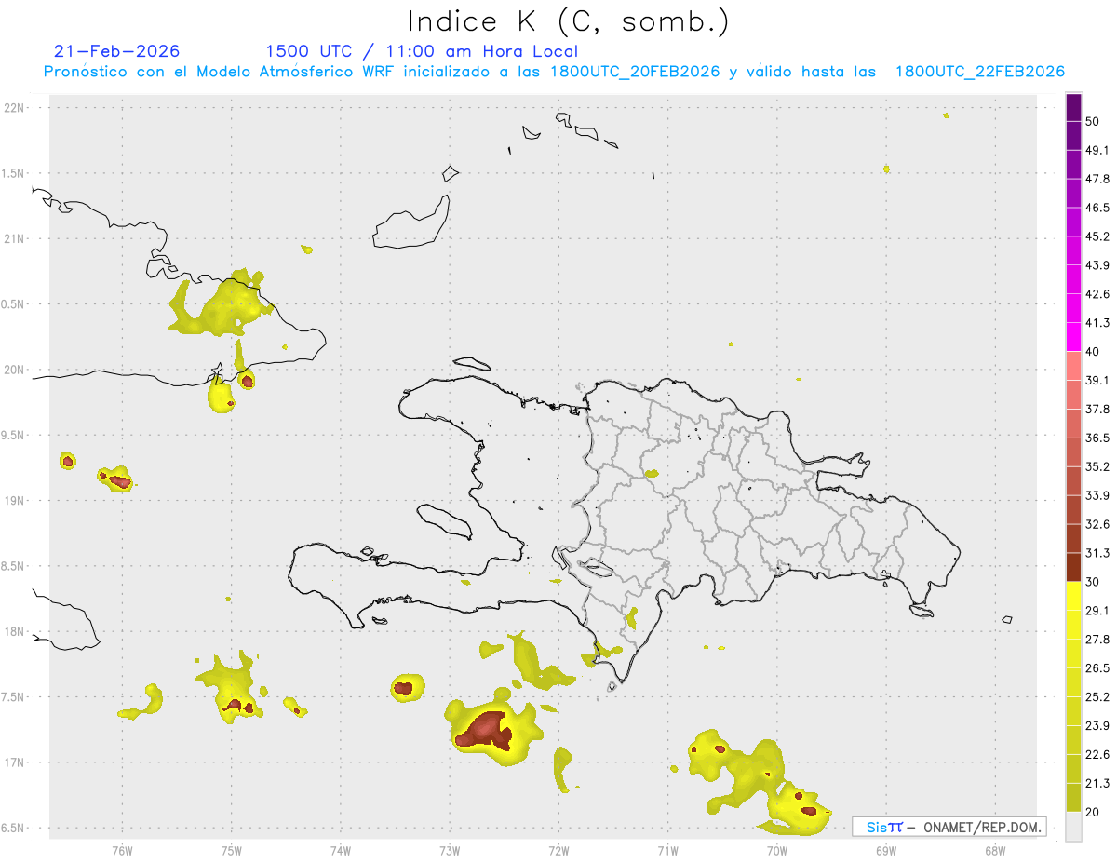Click the colorbar value 37.8
1117x863 pixels.
pyautogui.click(x=1097, y=409)
